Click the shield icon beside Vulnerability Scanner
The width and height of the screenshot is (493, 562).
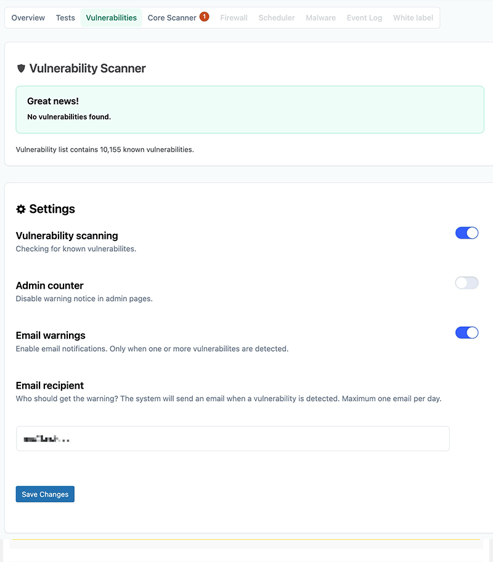21,68
